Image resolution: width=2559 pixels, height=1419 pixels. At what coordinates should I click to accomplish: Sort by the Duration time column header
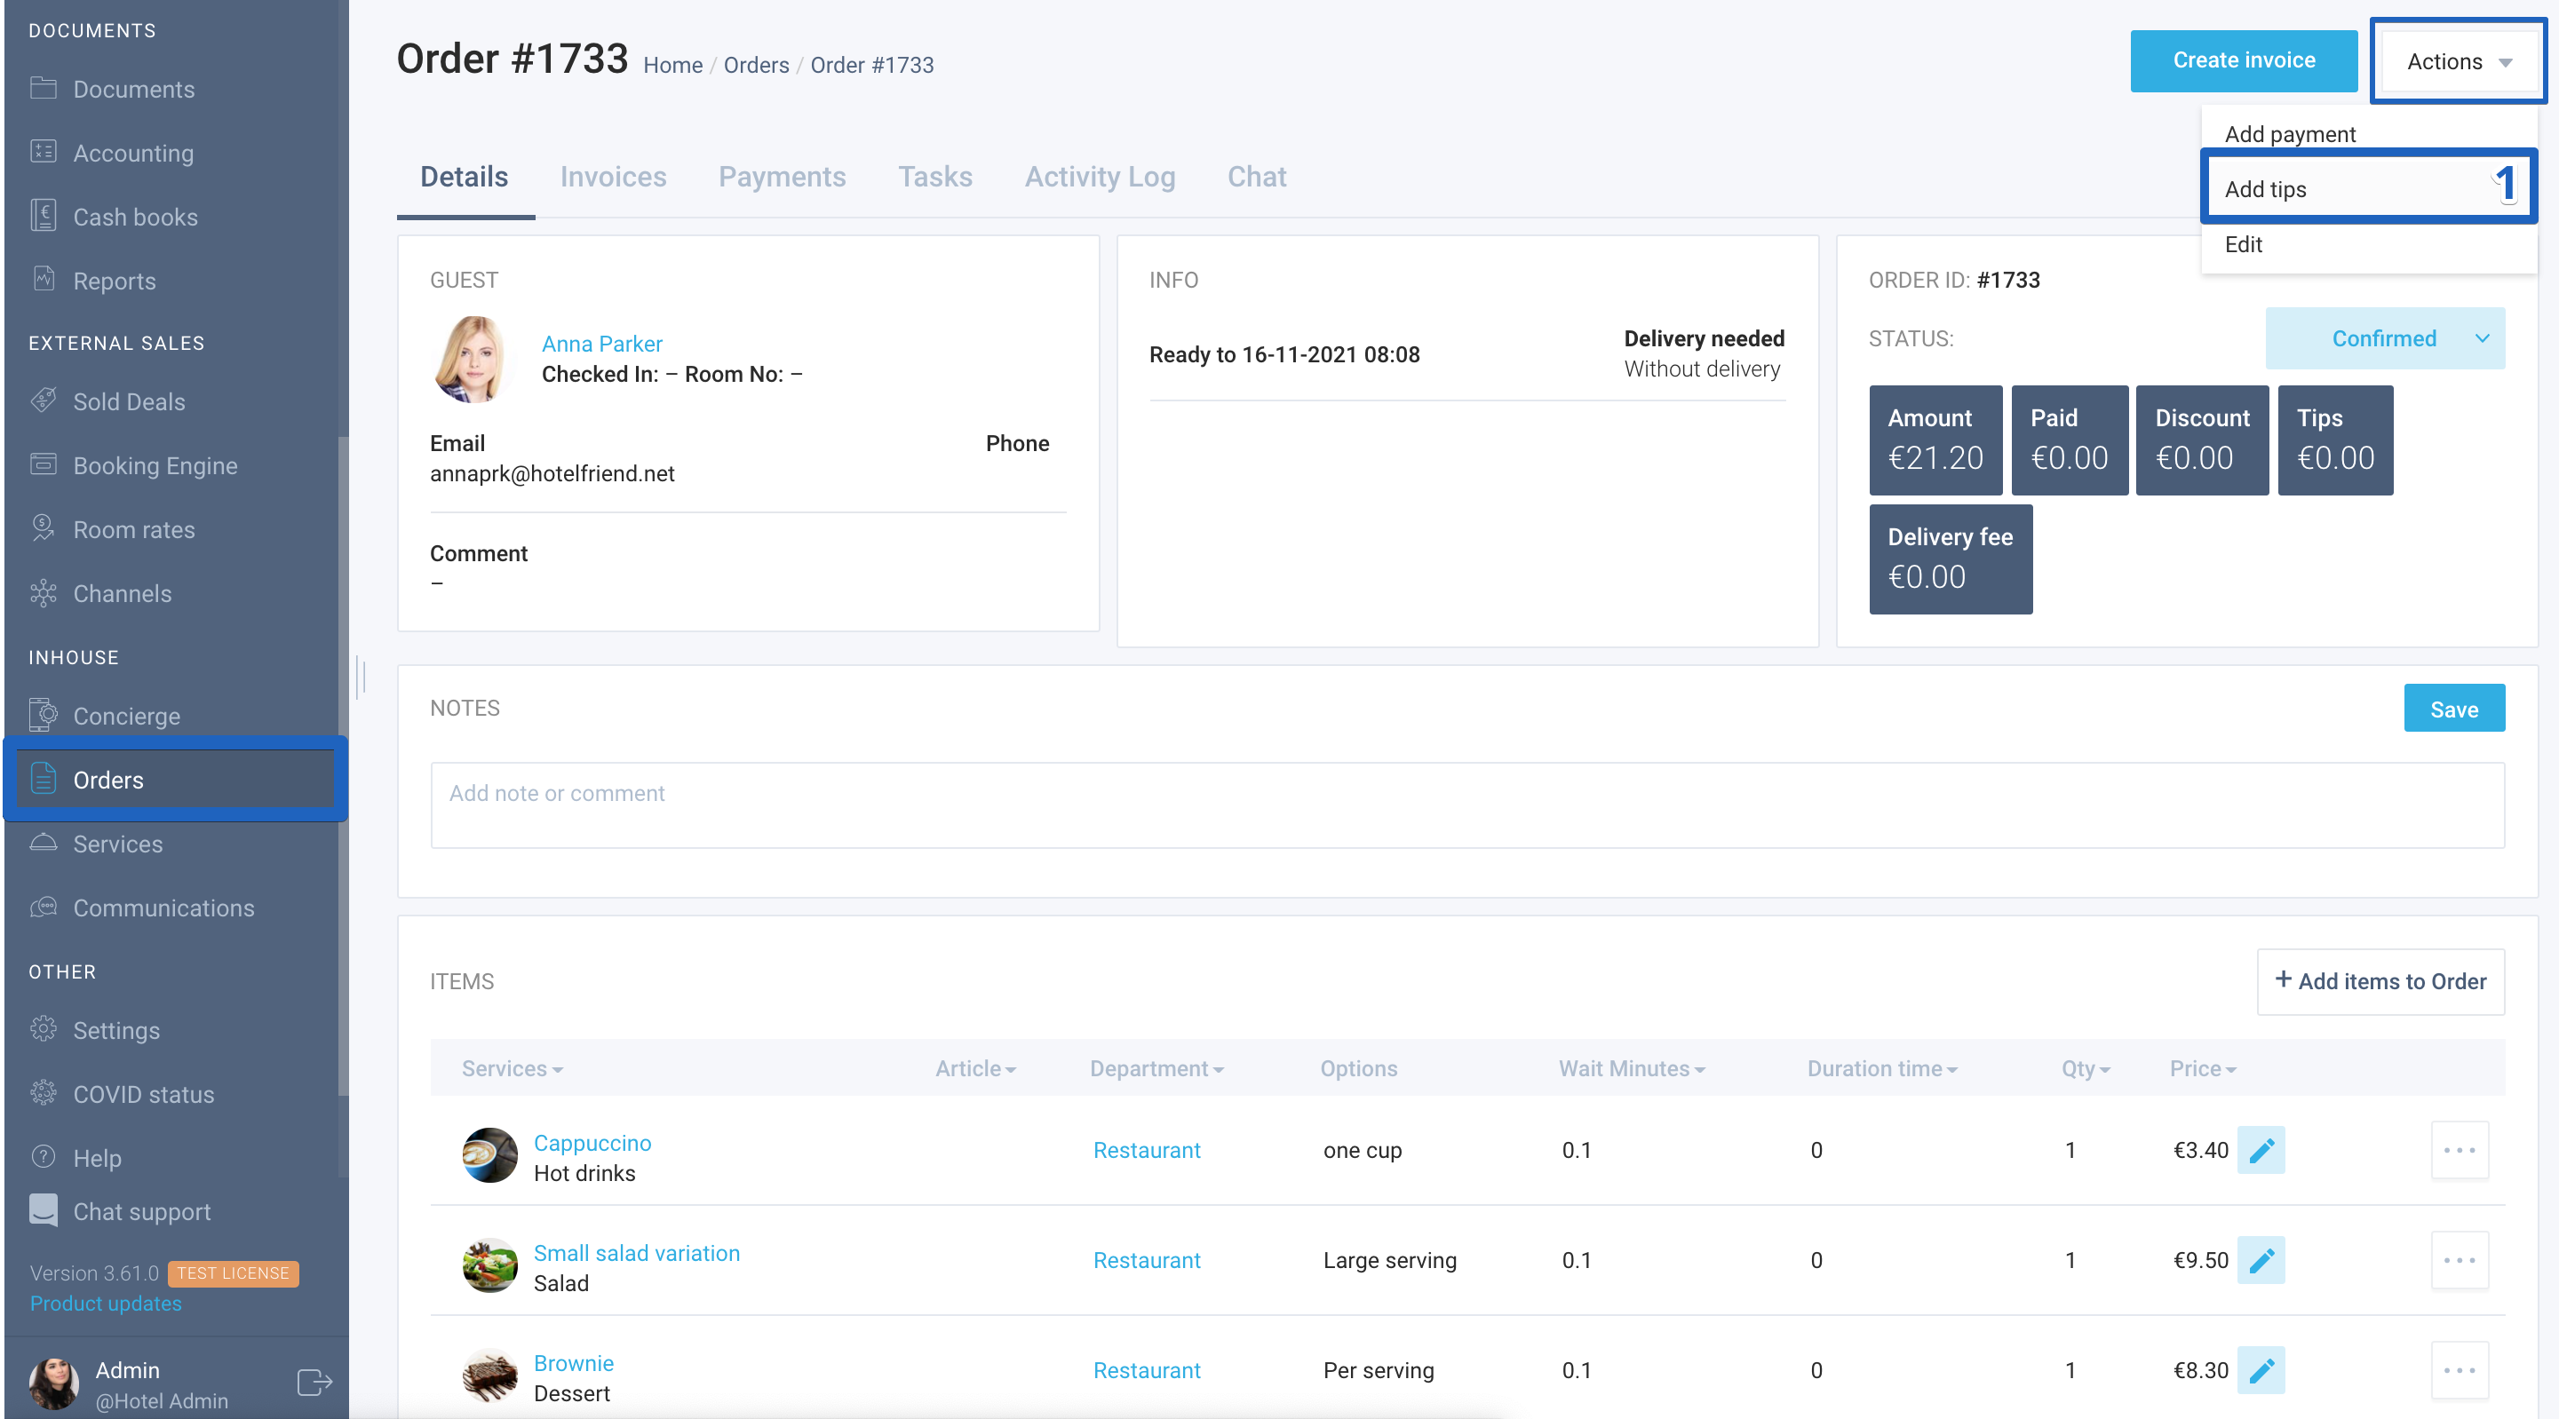click(x=1881, y=1068)
